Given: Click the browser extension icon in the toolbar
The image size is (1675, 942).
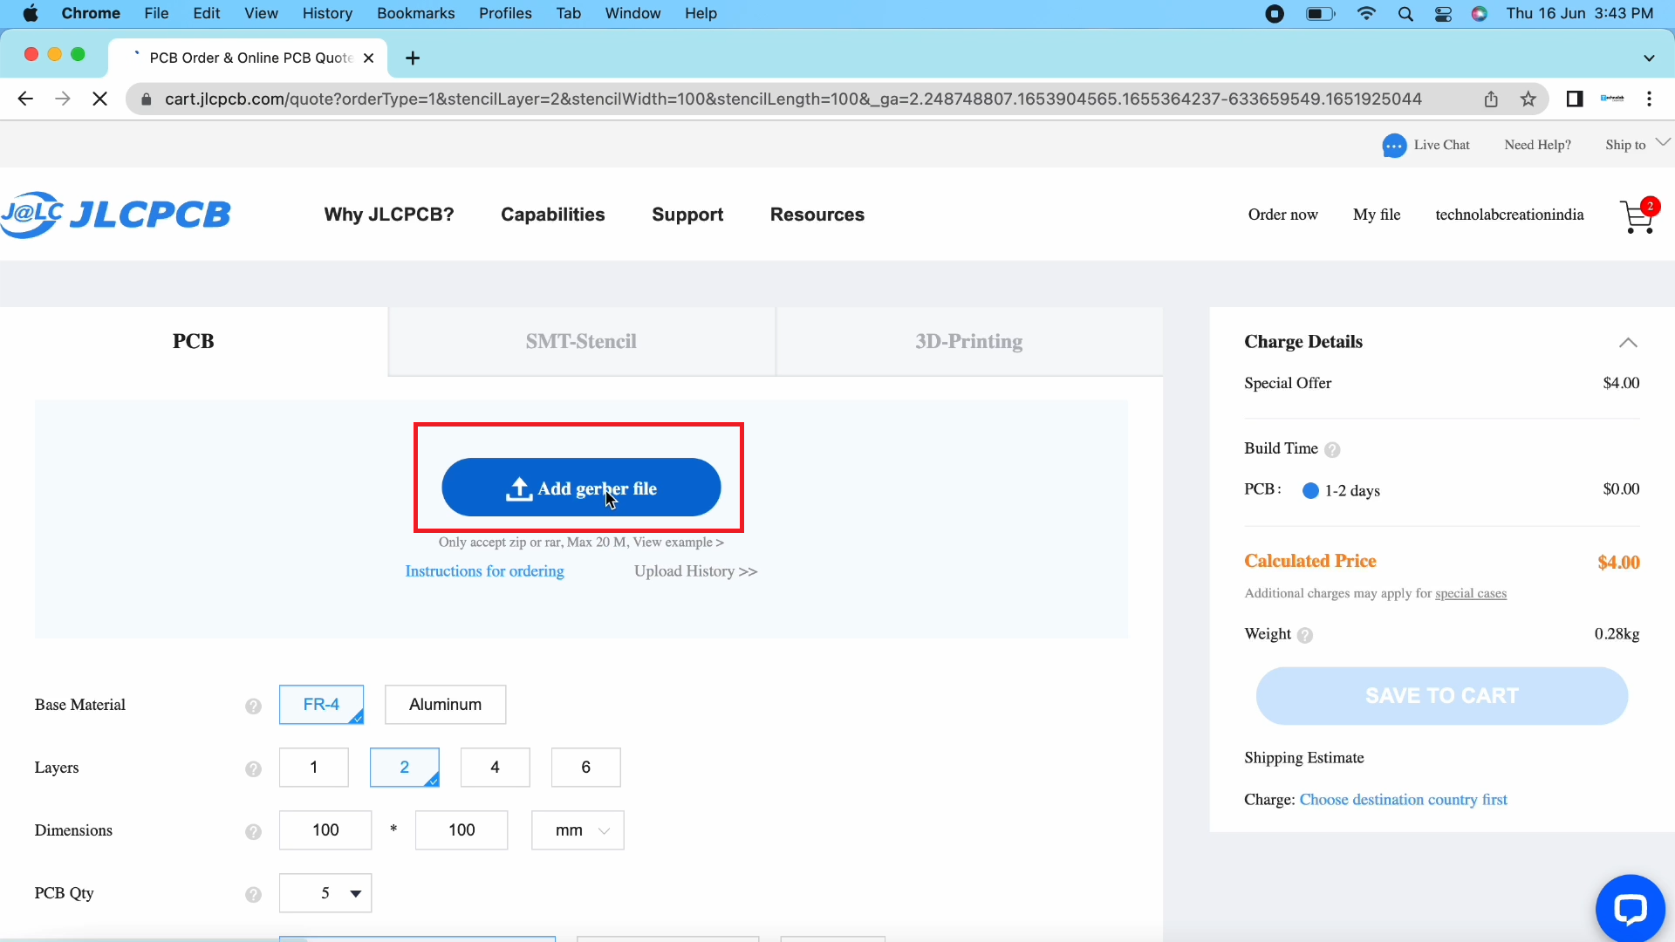Looking at the screenshot, I should tap(1612, 99).
